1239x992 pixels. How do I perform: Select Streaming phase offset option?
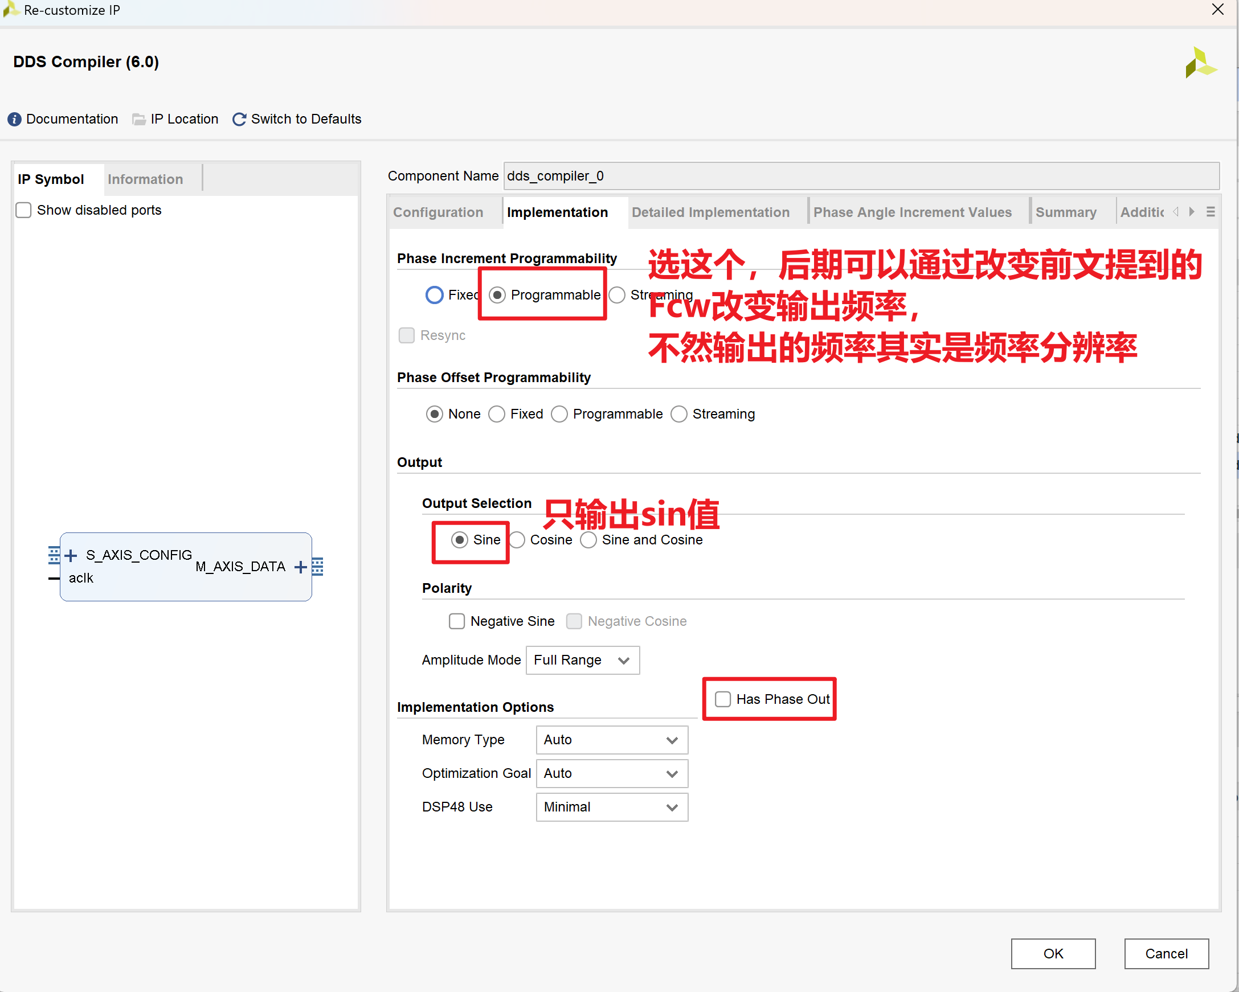point(678,414)
